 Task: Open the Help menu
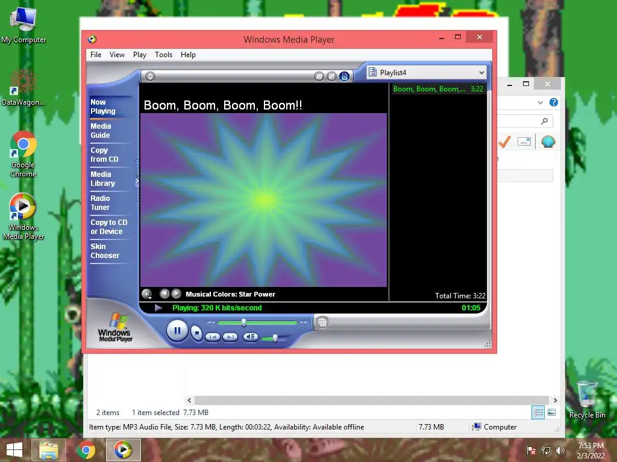[x=188, y=55]
